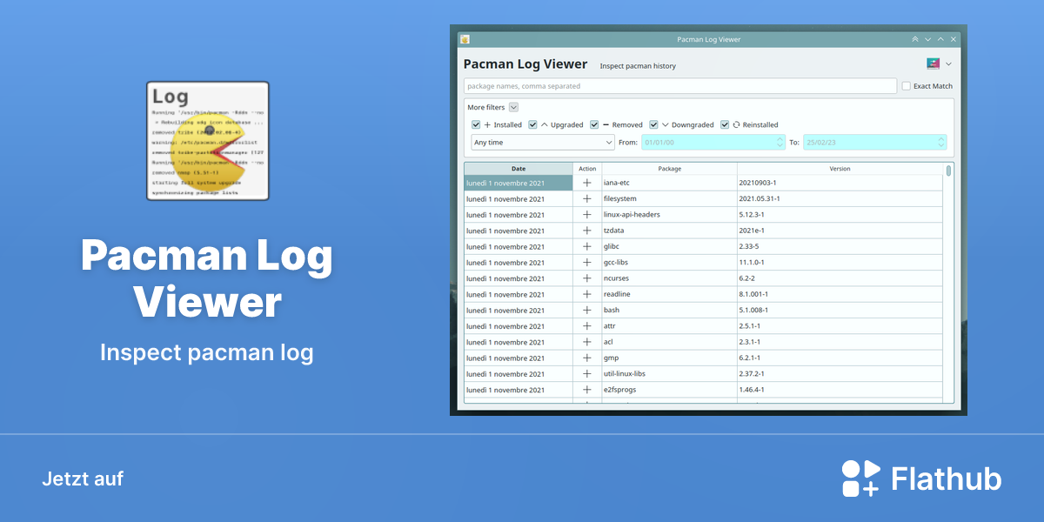
Task: Click the plus icon in the iana-etc row
Action: 587,183
